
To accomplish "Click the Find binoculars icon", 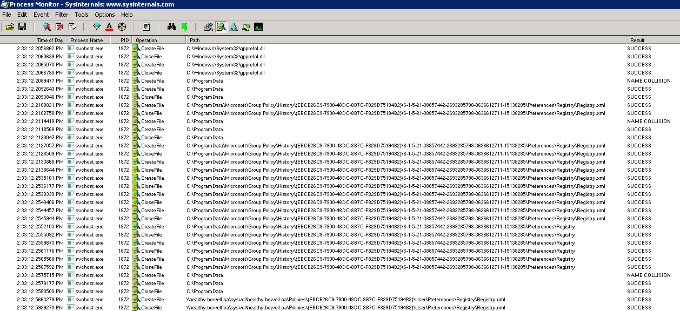I will [171, 26].
